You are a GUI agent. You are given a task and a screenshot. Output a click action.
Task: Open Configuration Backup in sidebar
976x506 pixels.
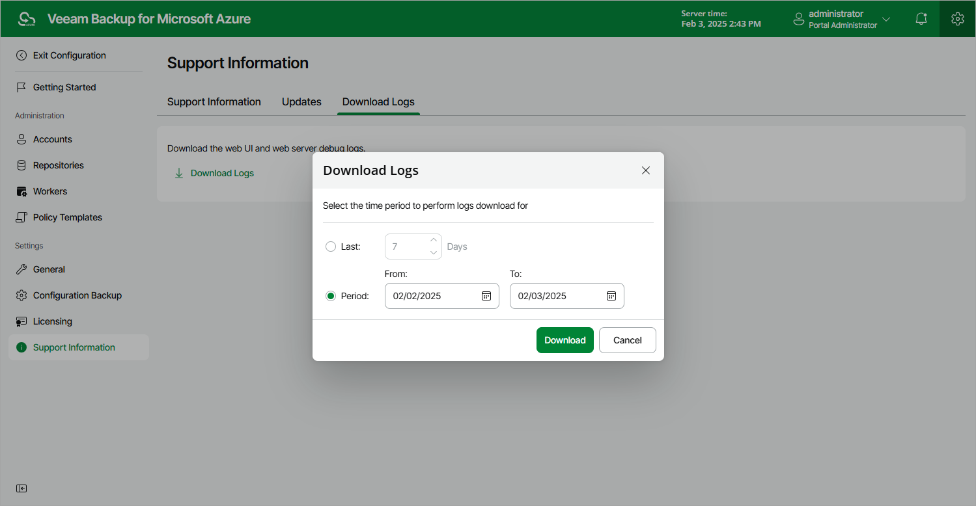[77, 295]
